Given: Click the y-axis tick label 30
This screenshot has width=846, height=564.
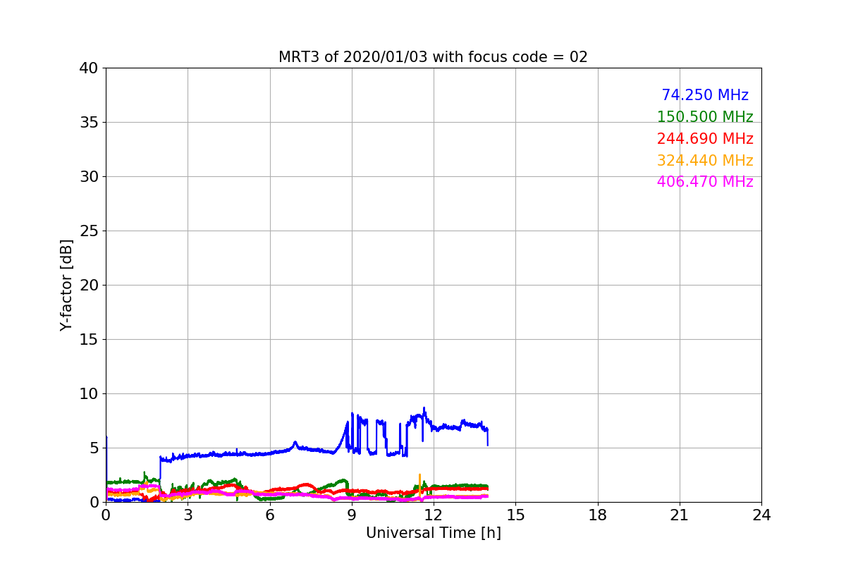Looking at the screenshot, I should click(89, 177).
